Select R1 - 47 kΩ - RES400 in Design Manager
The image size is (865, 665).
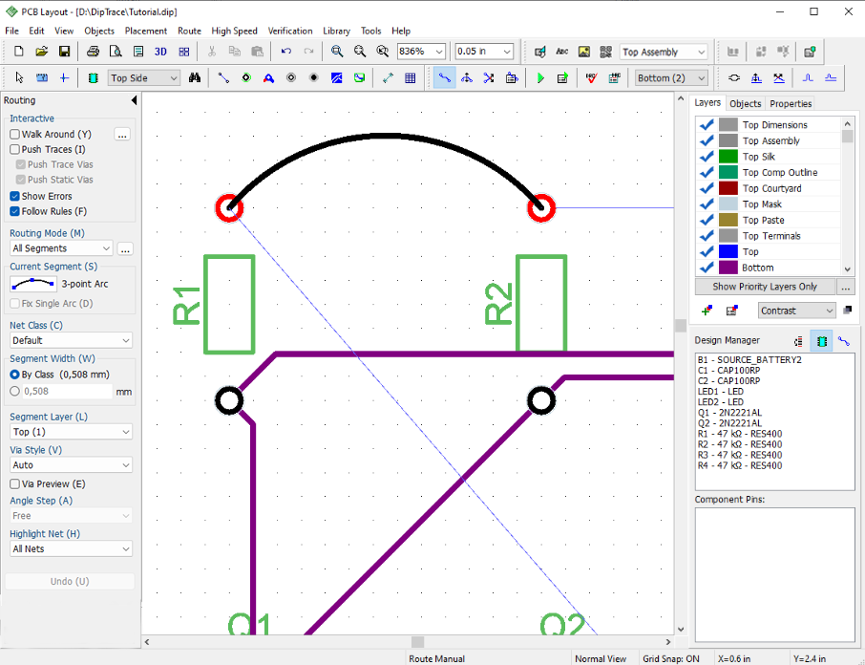coord(740,434)
